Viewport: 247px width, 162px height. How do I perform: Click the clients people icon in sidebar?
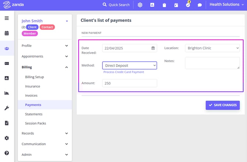coord(7,48)
